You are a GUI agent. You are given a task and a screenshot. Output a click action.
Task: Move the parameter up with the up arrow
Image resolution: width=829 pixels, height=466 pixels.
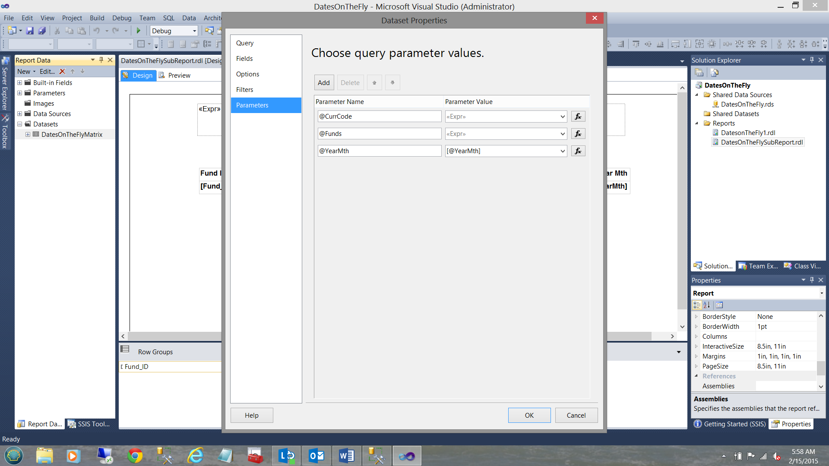[374, 83]
